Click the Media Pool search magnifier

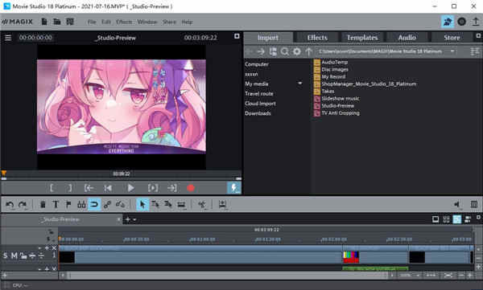pos(285,51)
